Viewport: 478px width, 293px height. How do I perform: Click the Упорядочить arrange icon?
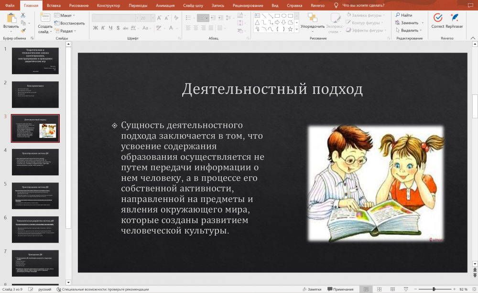313,17
